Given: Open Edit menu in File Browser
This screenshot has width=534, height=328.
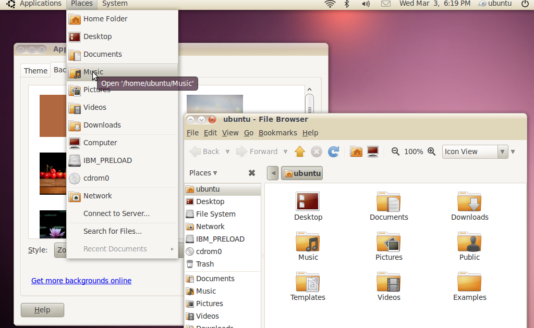Looking at the screenshot, I should (x=210, y=133).
